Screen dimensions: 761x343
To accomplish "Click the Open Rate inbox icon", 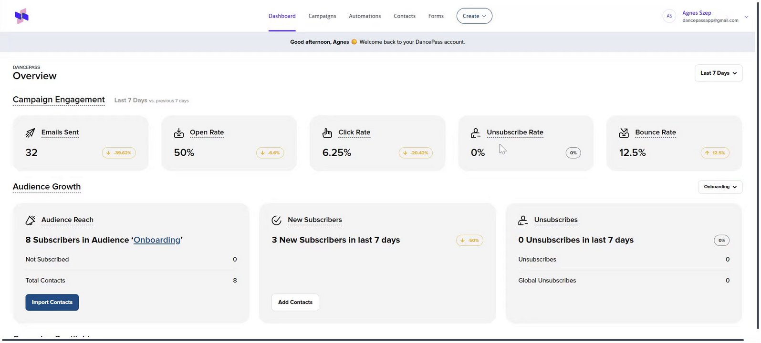I will tap(179, 133).
